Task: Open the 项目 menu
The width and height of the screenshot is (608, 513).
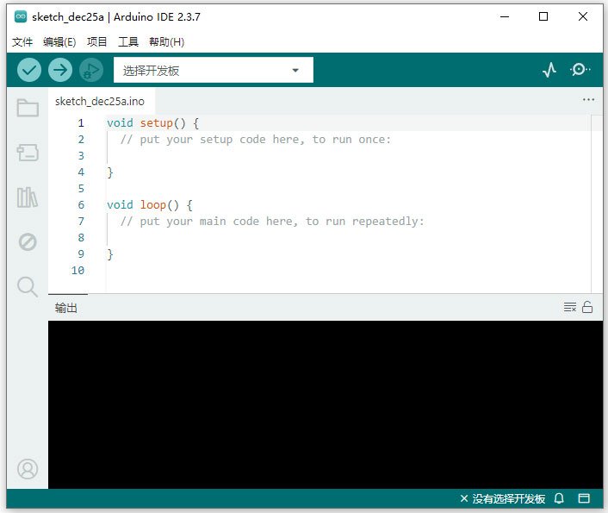Action: 97,41
